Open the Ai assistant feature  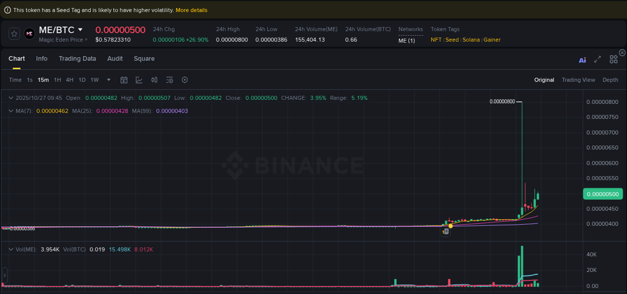pos(582,59)
